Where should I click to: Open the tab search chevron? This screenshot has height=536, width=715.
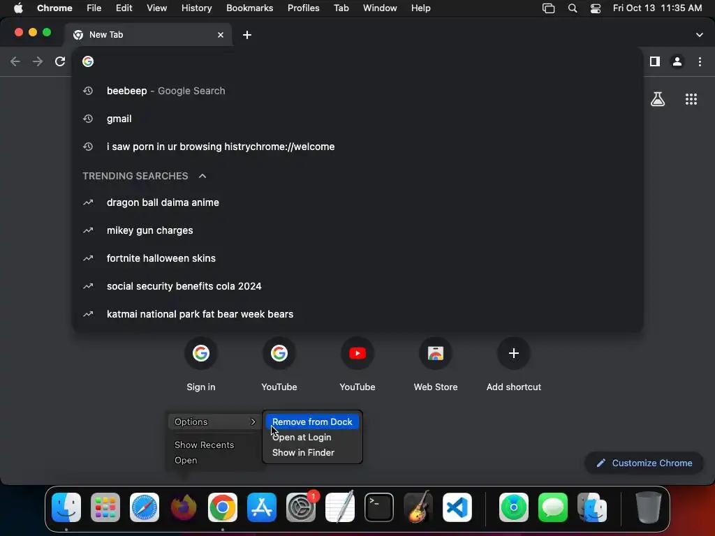(x=699, y=35)
